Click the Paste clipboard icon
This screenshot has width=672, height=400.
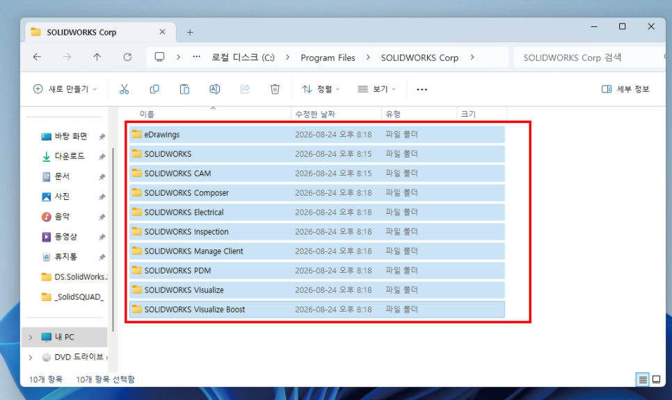185,89
